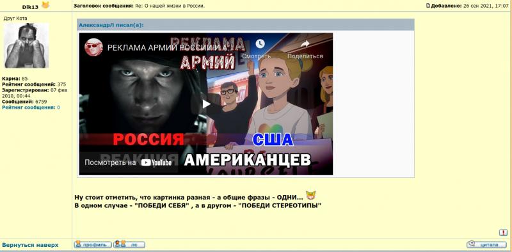Image resolution: width=512 pixels, height=252 pixels.
Task: Play the embedded YouTube video
Action: click(x=206, y=104)
